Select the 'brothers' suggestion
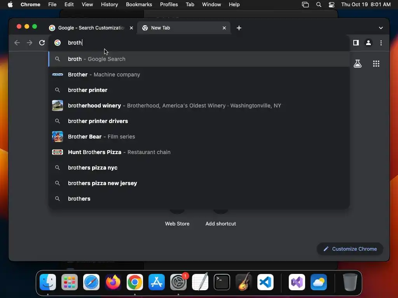 [x=199, y=199]
